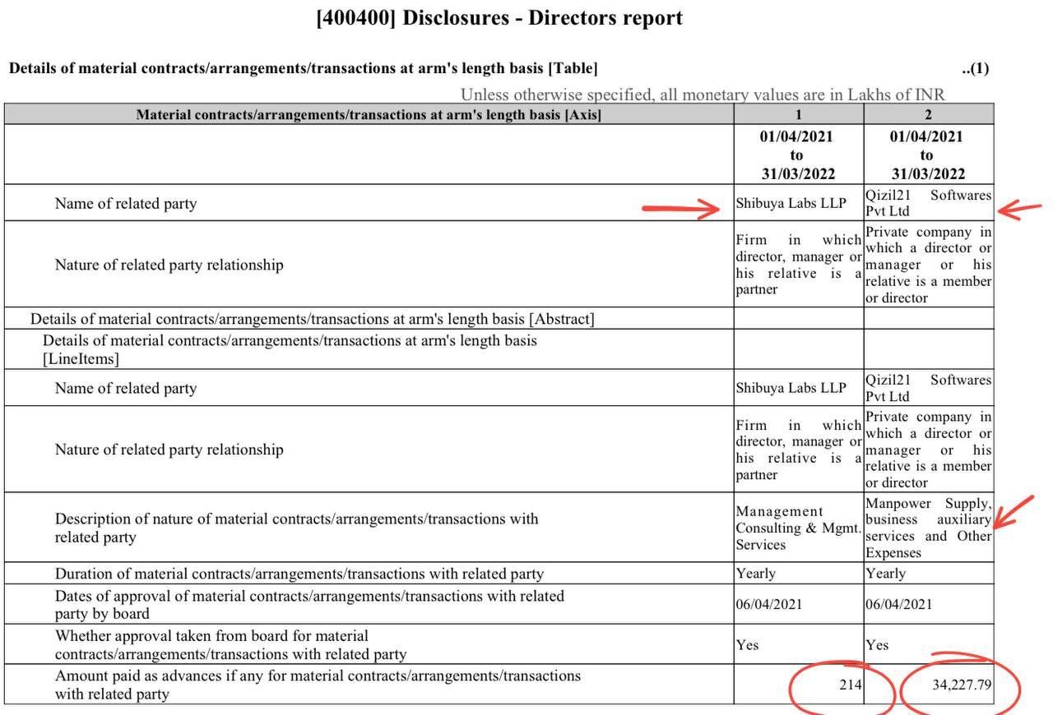
Task: Select "Private company in which" cell below the LineItems row
Action: (928, 450)
